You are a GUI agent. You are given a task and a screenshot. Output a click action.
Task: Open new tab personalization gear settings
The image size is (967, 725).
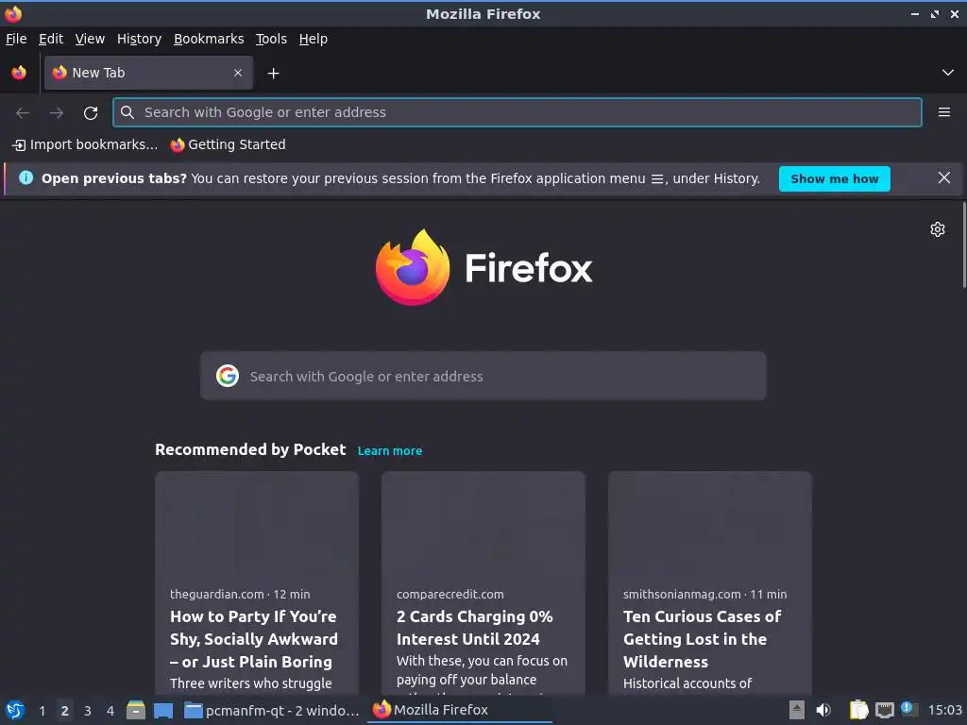[938, 229]
